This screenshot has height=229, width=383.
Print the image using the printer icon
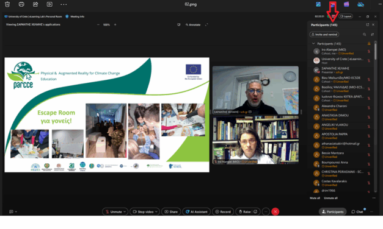click(21, 4)
